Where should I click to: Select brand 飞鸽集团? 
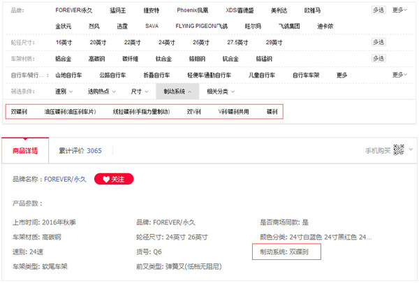click(x=289, y=26)
